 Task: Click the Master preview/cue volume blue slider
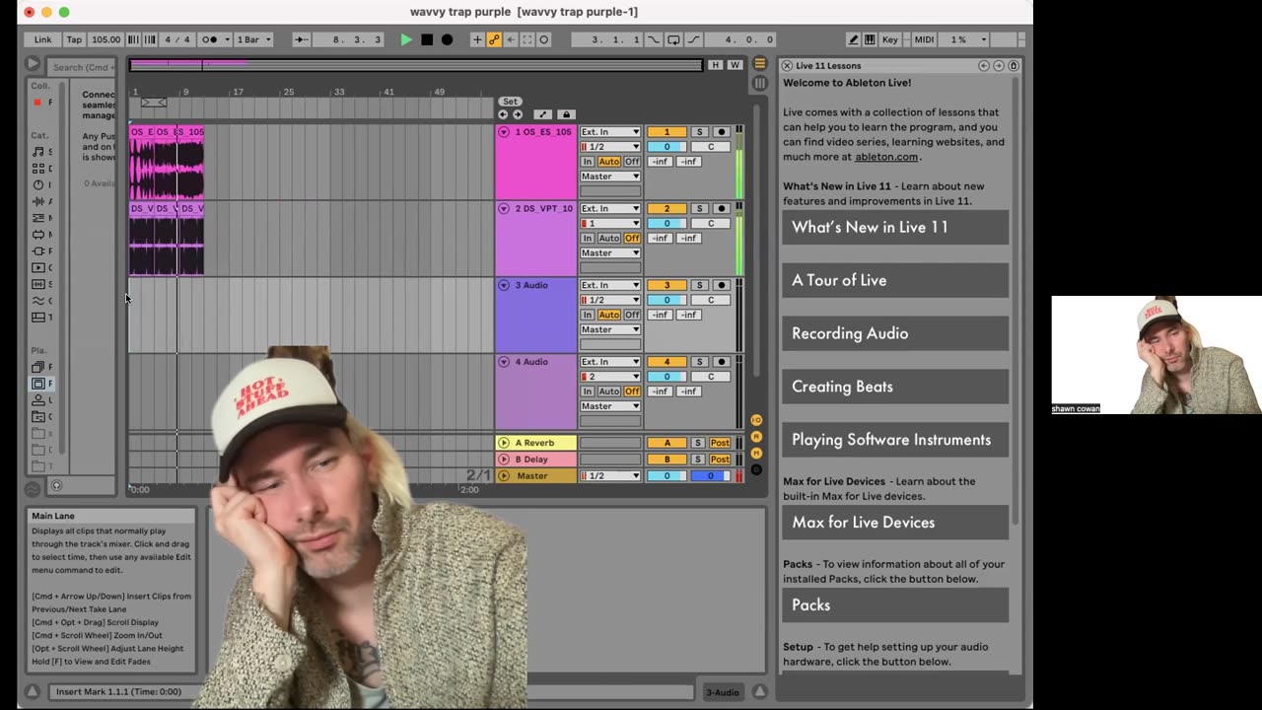click(710, 476)
